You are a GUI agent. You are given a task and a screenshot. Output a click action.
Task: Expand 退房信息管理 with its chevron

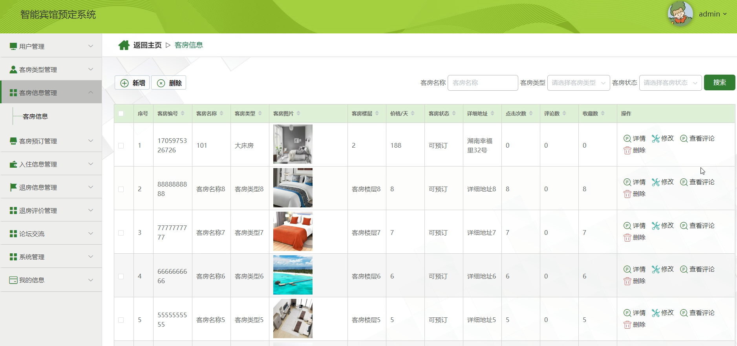tap(91, 187)
